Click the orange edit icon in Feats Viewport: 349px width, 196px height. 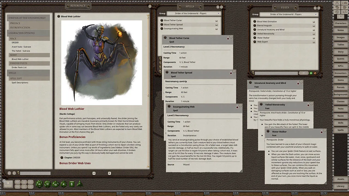point(315,73)
